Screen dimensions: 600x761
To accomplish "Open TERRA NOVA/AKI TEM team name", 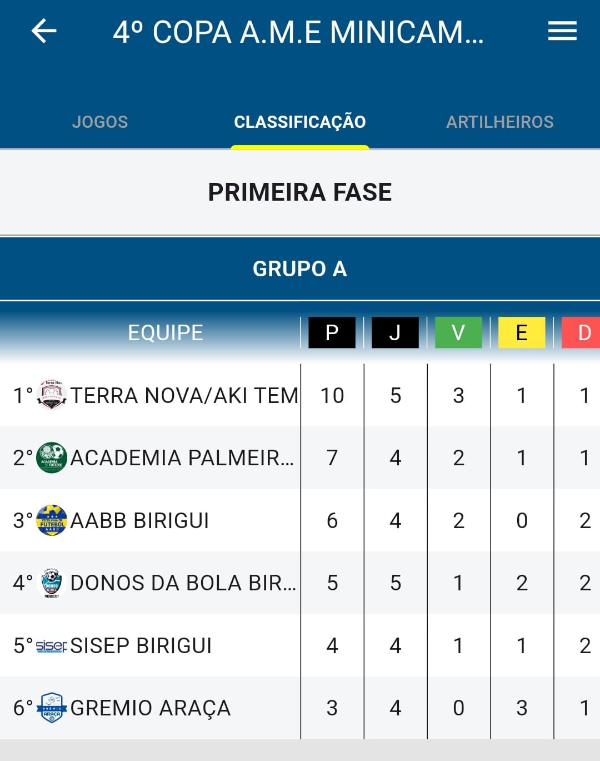I will [184, 395].
